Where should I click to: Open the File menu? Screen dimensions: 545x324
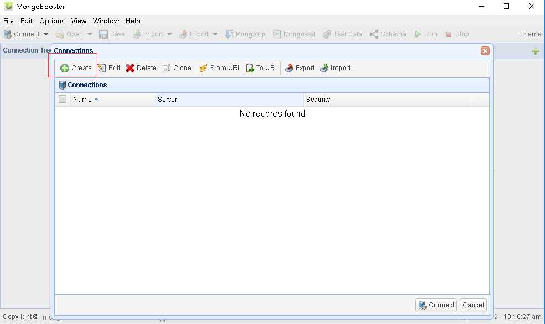pyautogui.click(x=8, y=21)
